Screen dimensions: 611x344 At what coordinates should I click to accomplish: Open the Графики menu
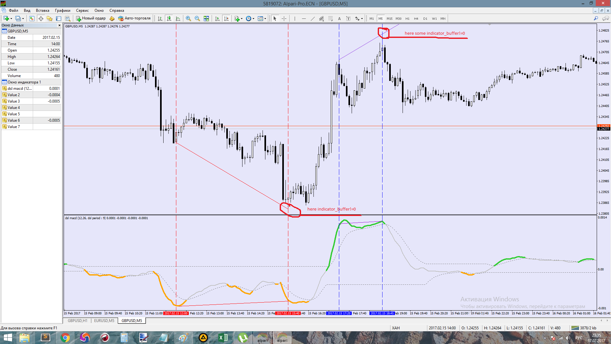click(x=62, y=11)
